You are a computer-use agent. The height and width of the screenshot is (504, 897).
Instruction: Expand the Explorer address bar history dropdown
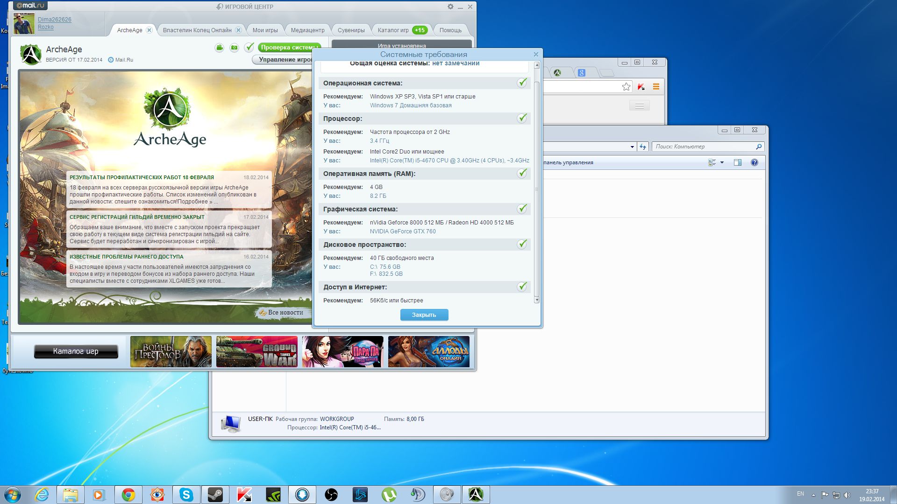click(632, 147)
